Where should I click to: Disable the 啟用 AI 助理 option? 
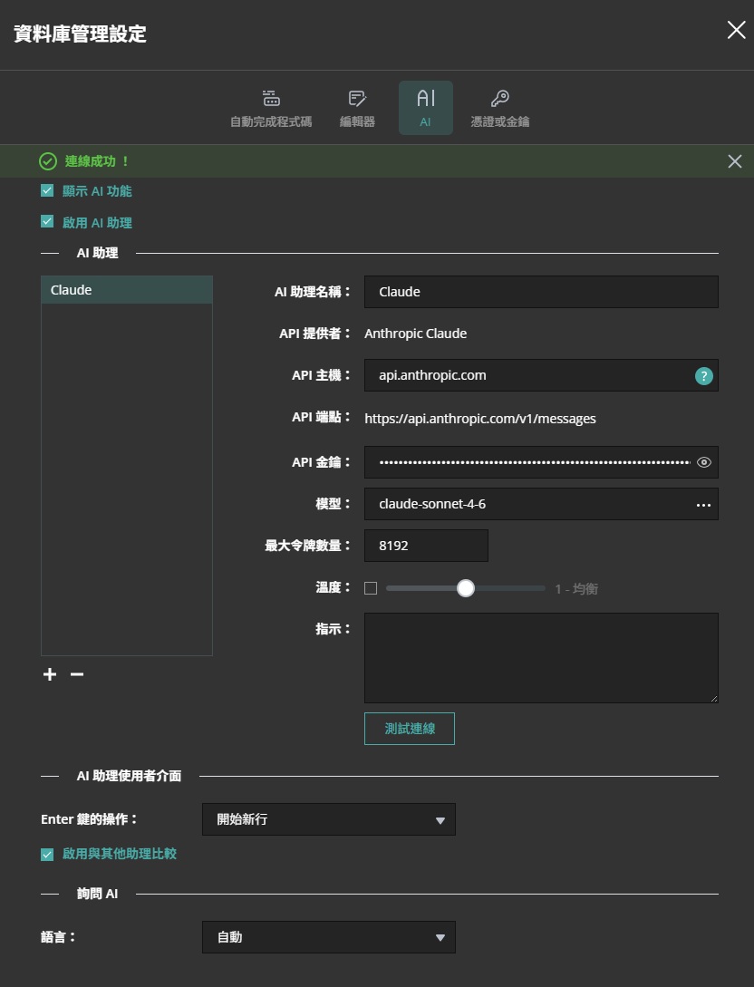tap(46, 221)
